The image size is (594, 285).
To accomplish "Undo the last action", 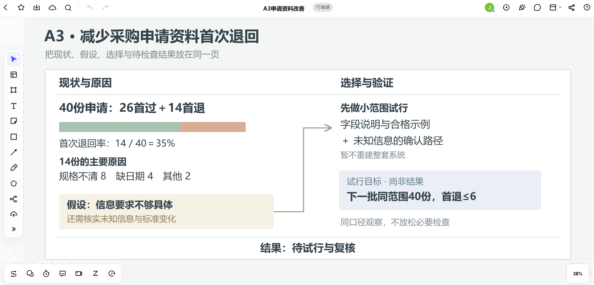I will click(x=90, y=7).
